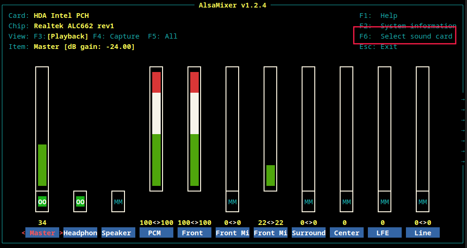Toggle the Headphone mute indicator

tap(80, 202)
